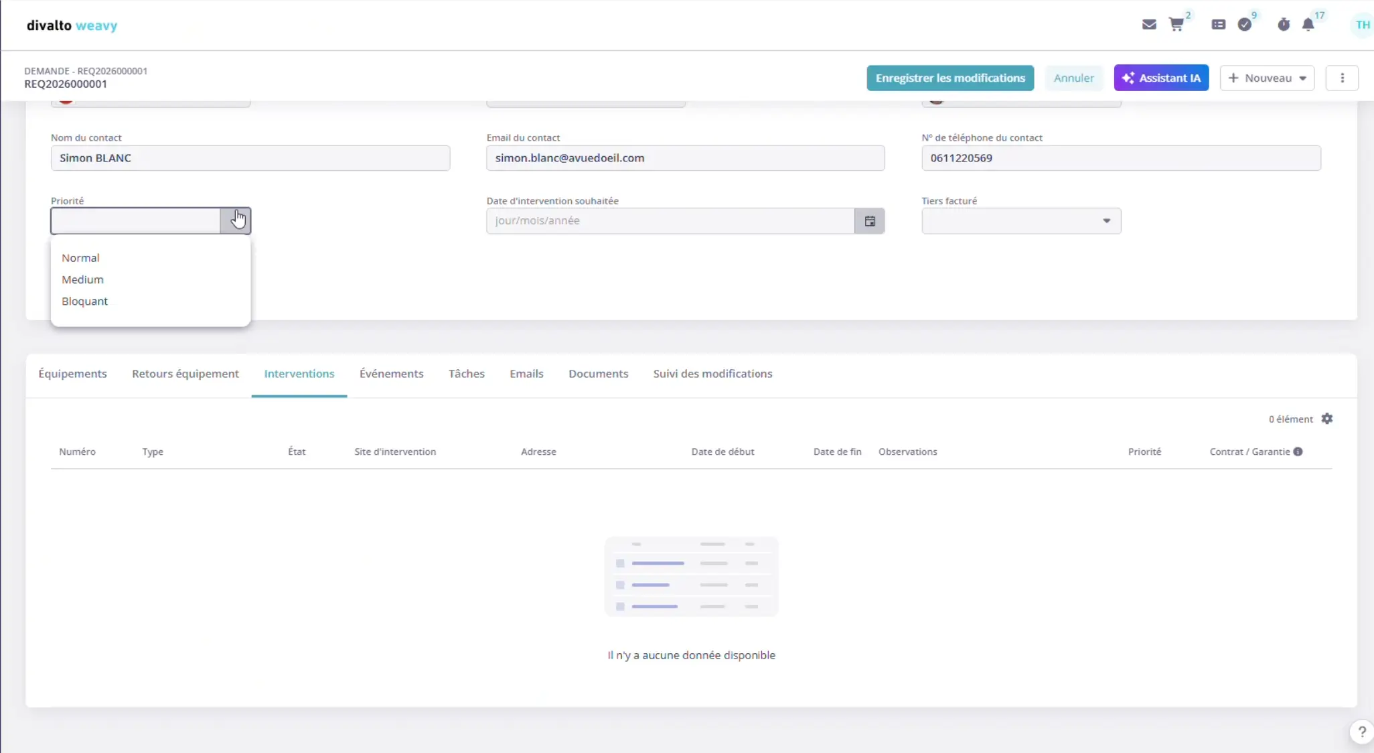Select Normal priority option
This screenshot has height=753, width=1374.
click(x=80, y=258)
